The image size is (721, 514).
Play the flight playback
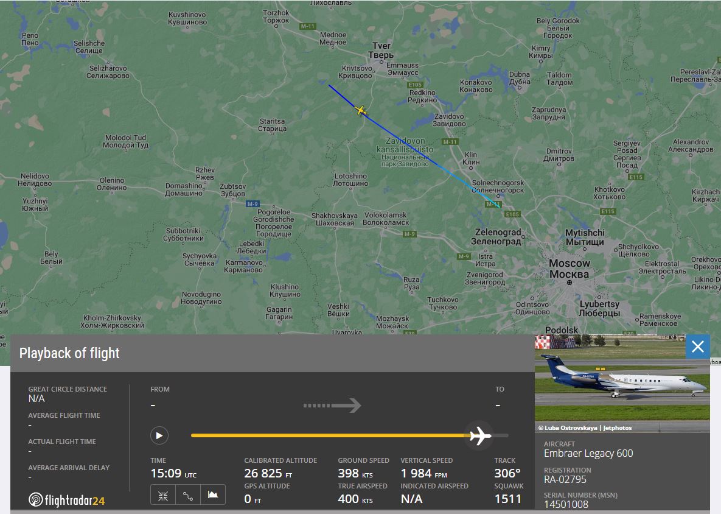click(159, 435)
